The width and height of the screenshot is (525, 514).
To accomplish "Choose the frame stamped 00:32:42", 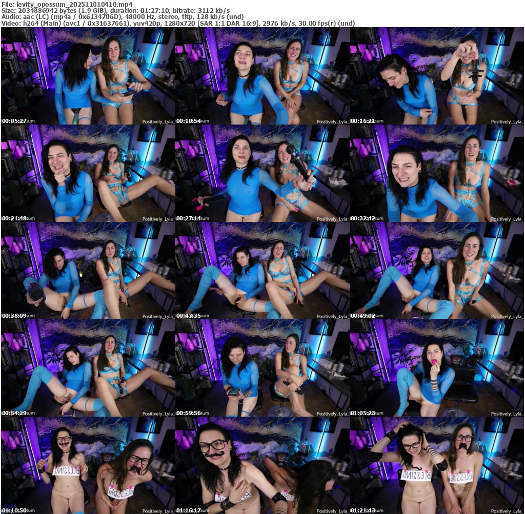I will tap(437, 173).
